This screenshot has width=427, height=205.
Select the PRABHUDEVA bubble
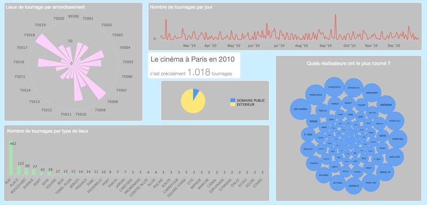click(315, 95)
